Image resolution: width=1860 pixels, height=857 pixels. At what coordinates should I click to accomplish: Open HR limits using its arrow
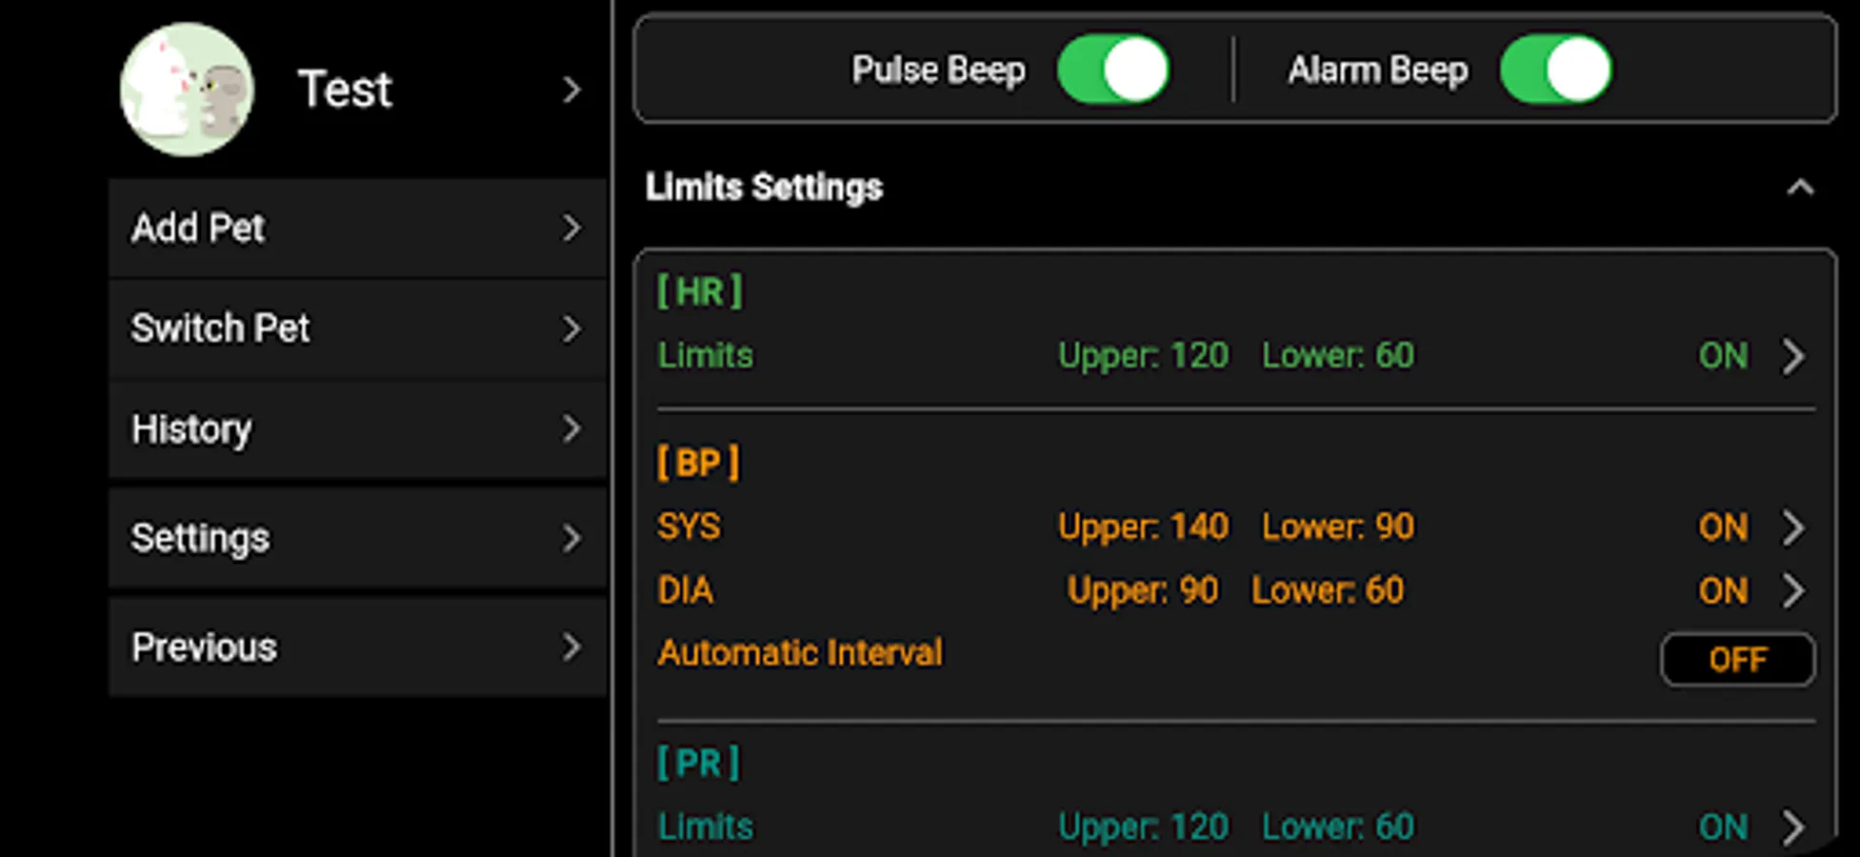(1793, 357)
